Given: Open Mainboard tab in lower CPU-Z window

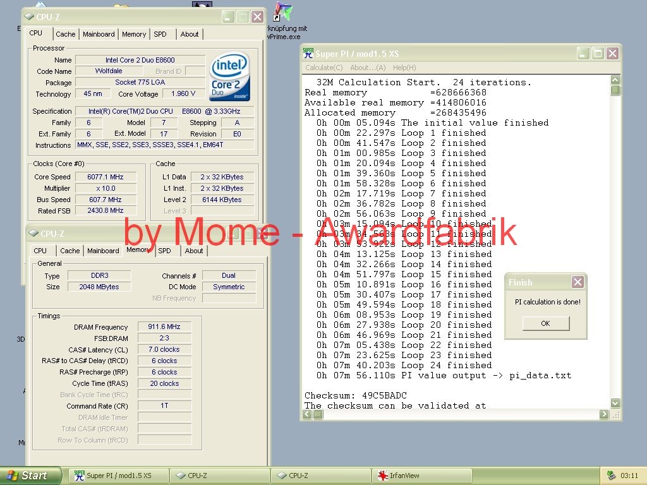Looking at the screenshot, I should tap(103, 251).
